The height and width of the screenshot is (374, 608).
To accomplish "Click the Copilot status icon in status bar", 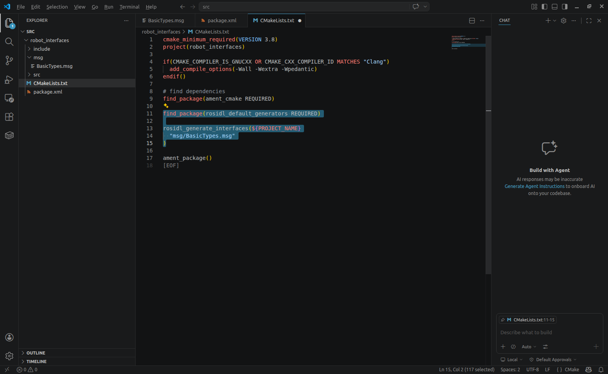I will [x=589, y=370].
